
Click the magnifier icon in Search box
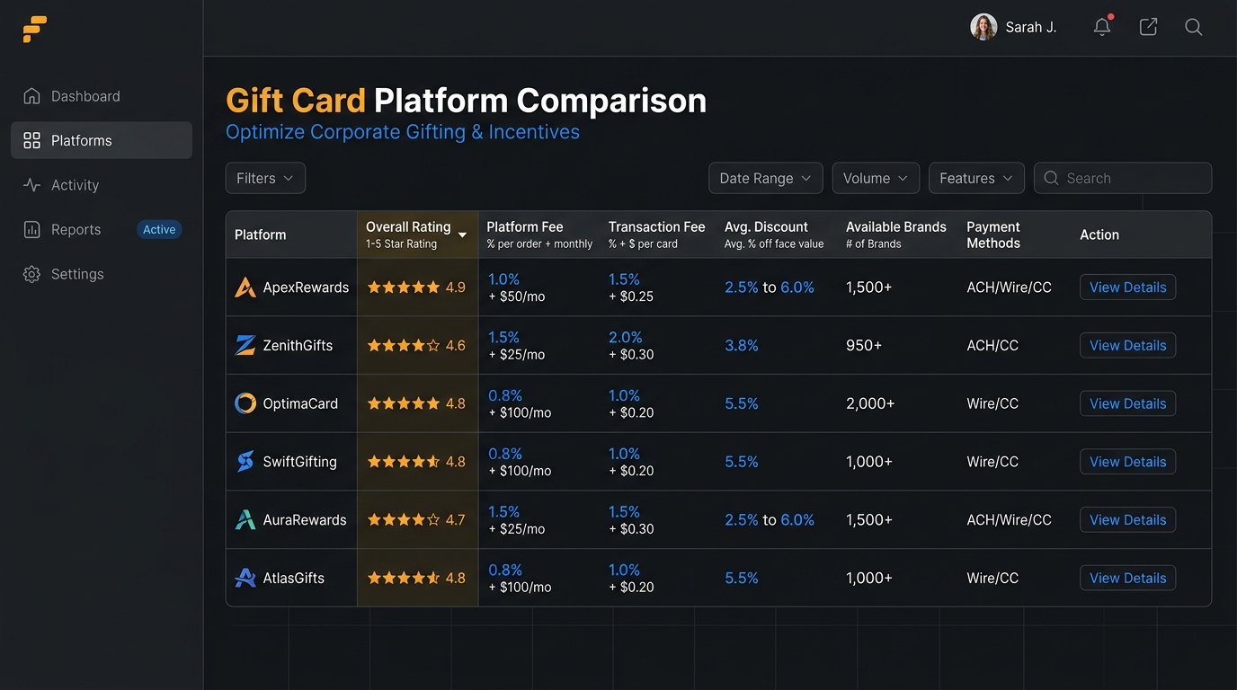pos(1051,178)
